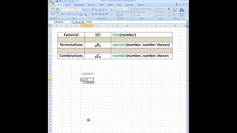Viewport: 237px width, 133px height.
Task: Switch to the Page Layout tab
Action: pos(79,5)
